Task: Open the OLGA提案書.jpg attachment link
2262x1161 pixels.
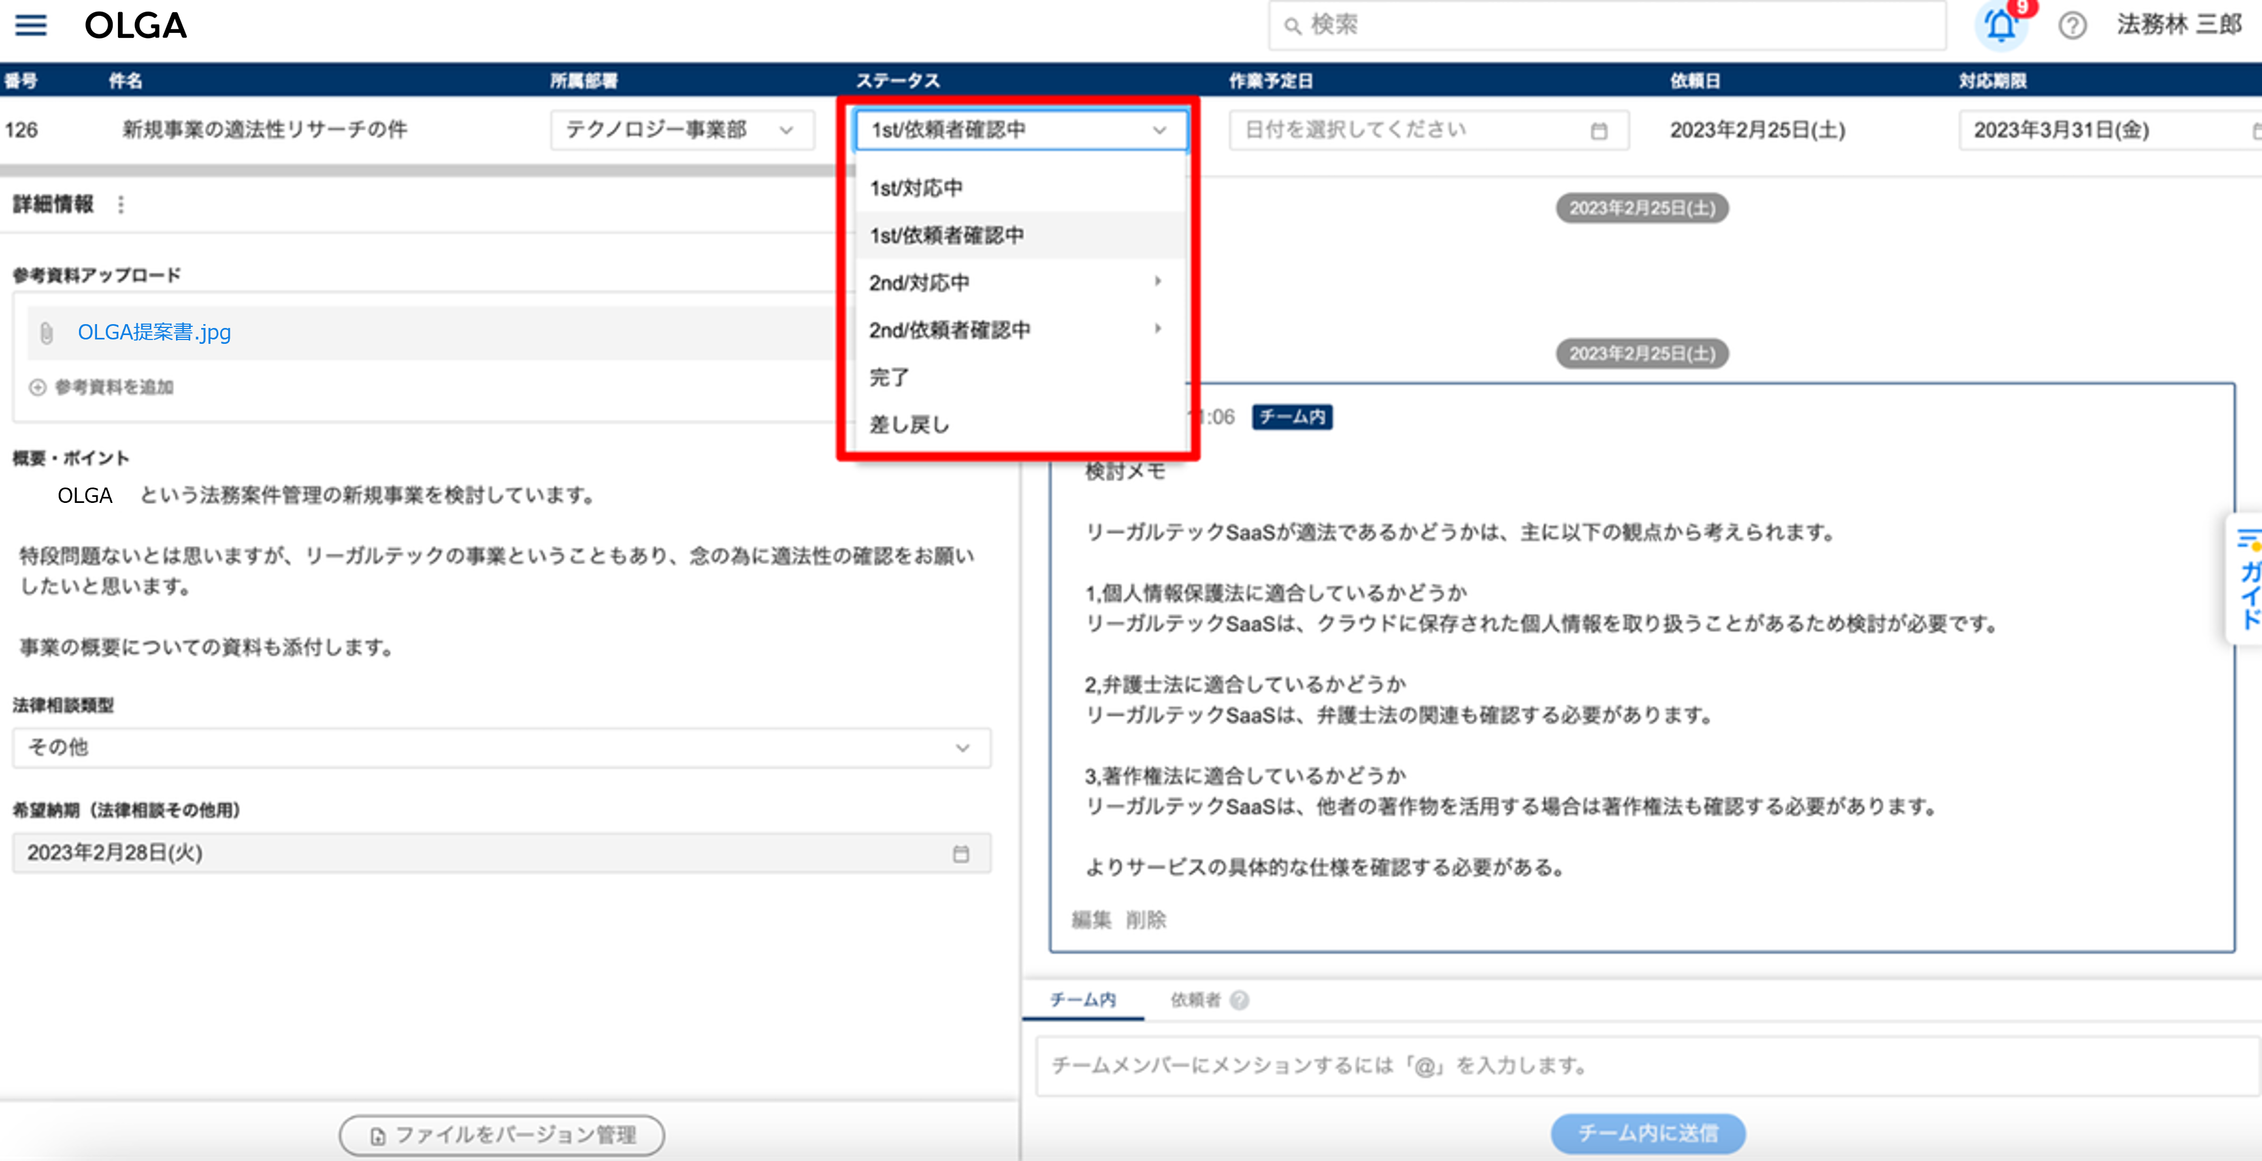Action: [155, 333]
